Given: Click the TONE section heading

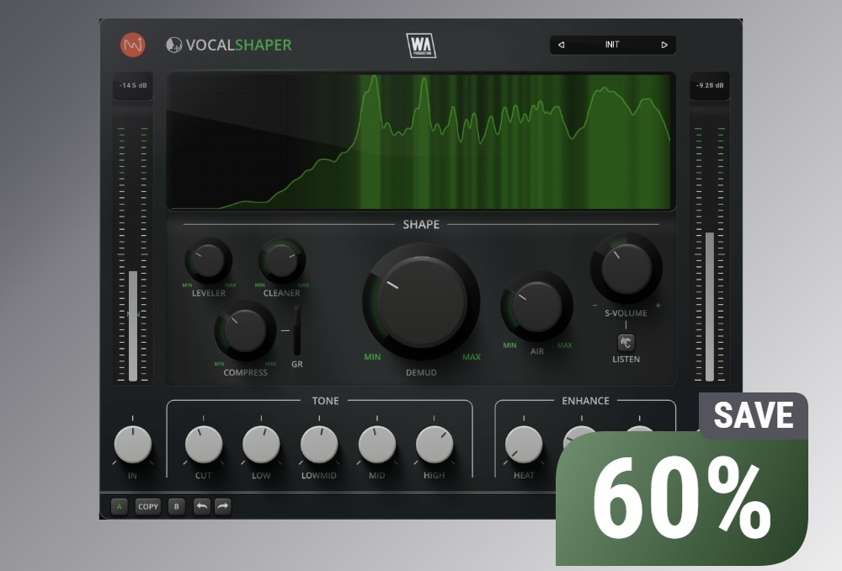Looking at the screenshot, I should coord(325,401).
